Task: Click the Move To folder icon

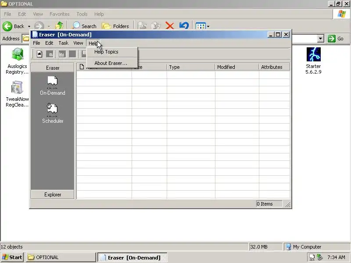Action: click(142, 26)
